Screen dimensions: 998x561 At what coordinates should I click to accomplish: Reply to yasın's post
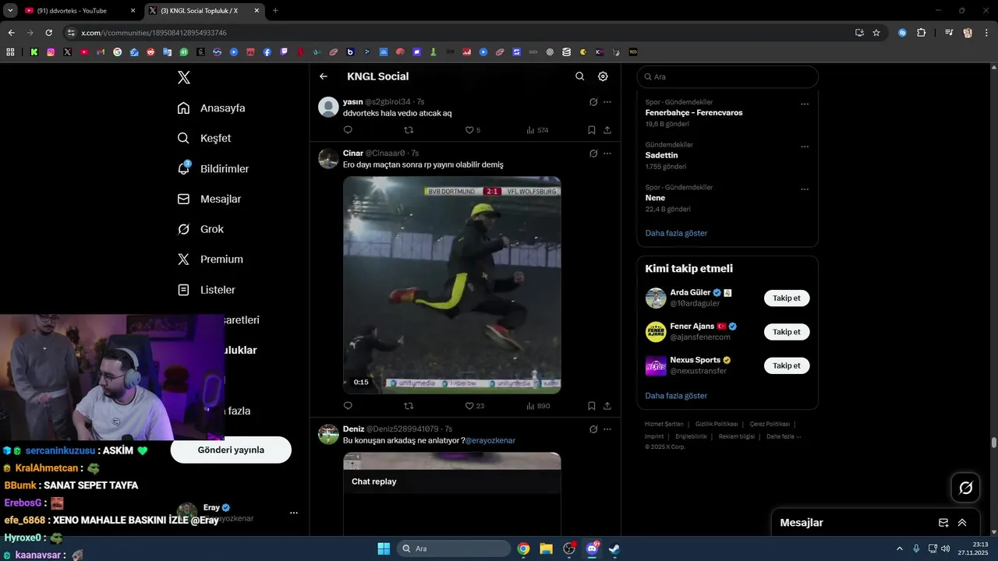(x=348, y=130)
